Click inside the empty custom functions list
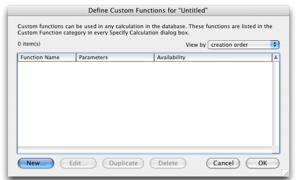Screen dimensions: 296x180 pyautogui.click(x=145, y=104)
